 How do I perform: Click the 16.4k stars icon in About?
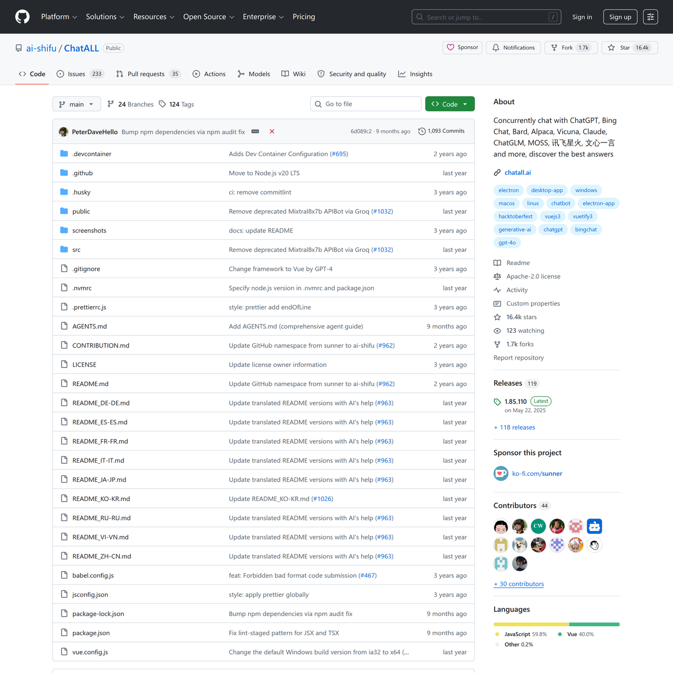[497, 317]
